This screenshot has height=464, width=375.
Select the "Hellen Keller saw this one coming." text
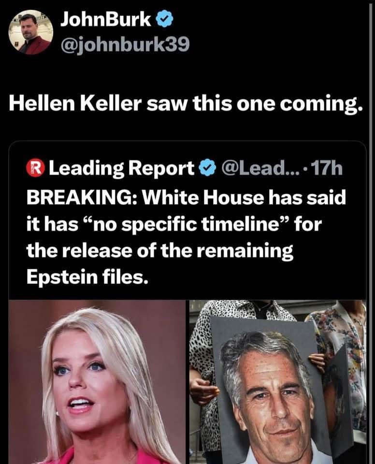186,104
